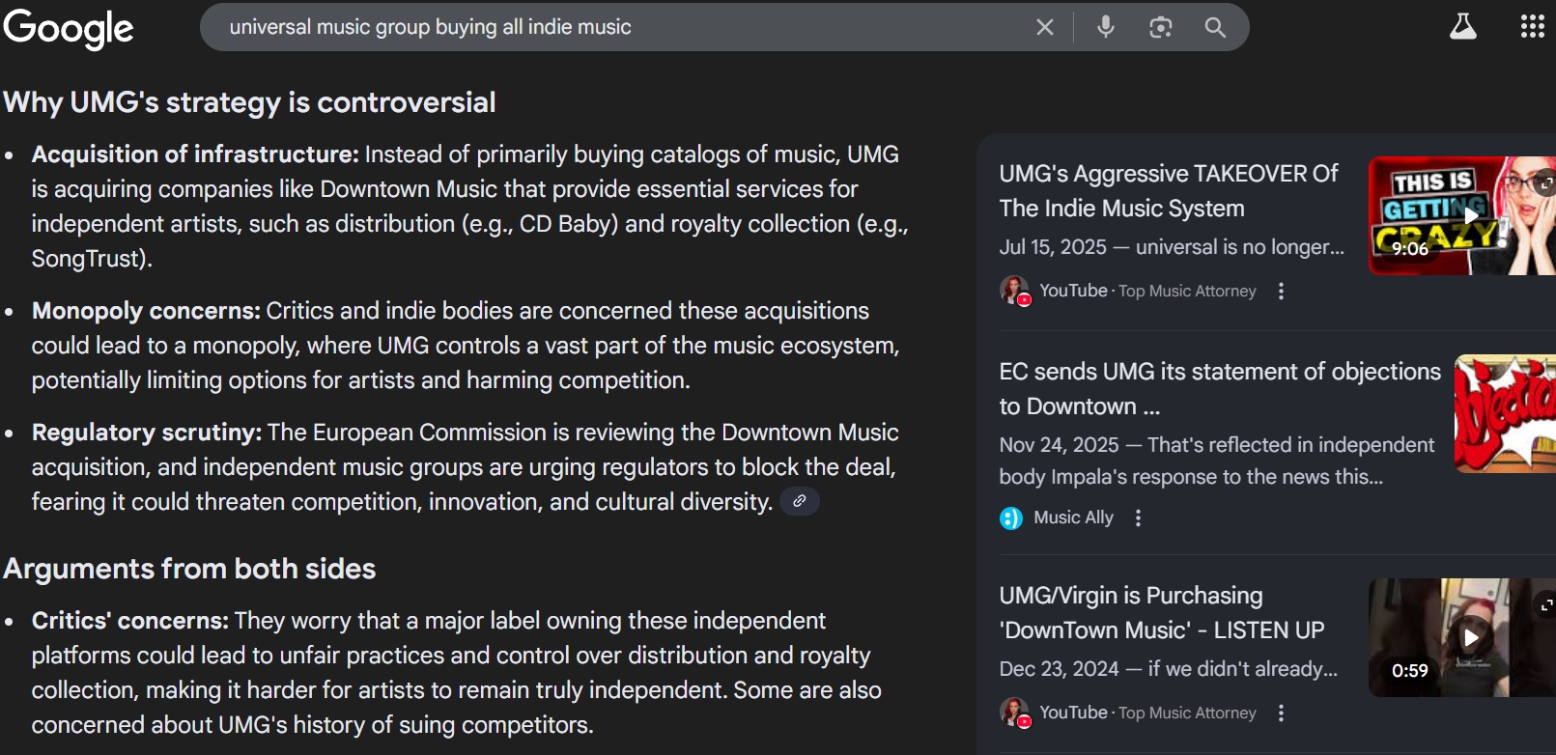Open Google Lens image search

[x=1161, y=27]
